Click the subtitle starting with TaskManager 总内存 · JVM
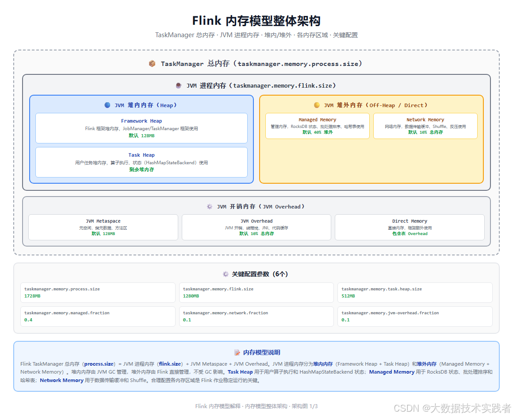513x417 pixels. [256, 35]
